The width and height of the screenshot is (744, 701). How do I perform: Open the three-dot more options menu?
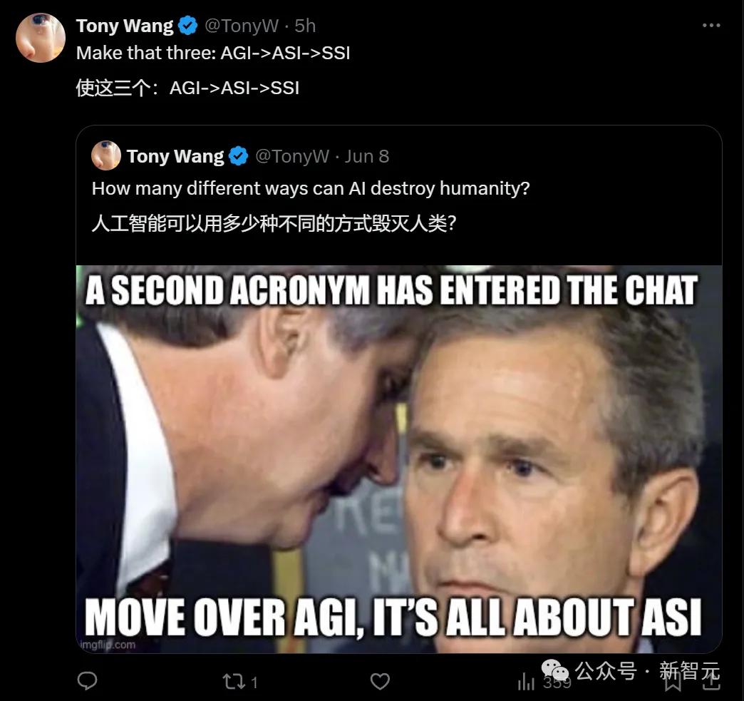coord(711,26)
